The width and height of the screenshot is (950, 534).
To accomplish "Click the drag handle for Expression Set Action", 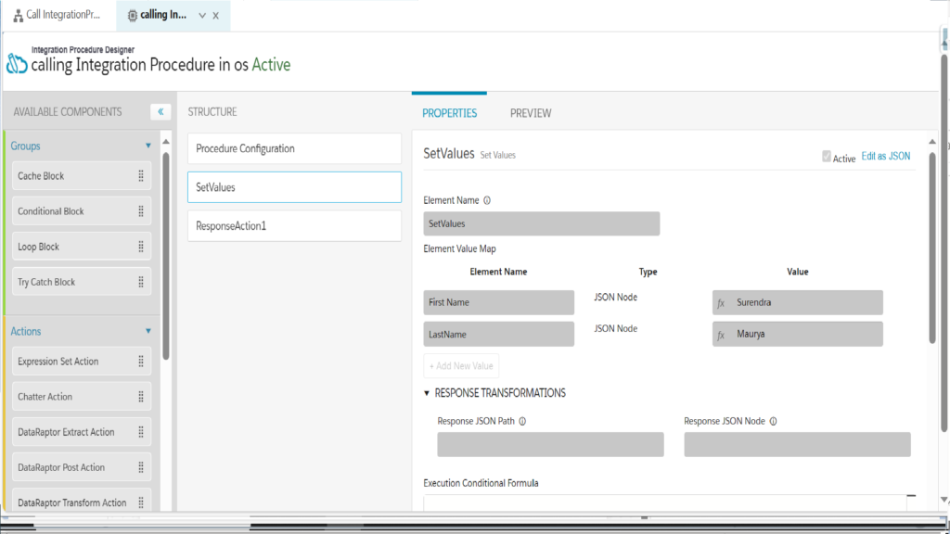I will [141, 362].
